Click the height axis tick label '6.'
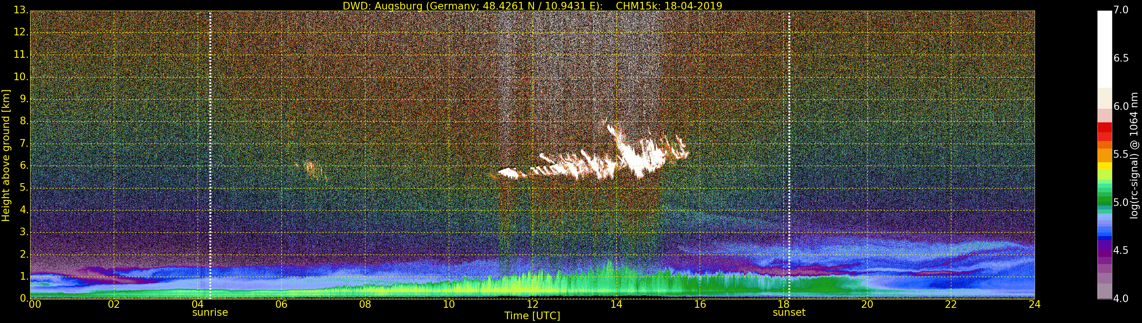The image size is (1142, 323). click(24, 165)
